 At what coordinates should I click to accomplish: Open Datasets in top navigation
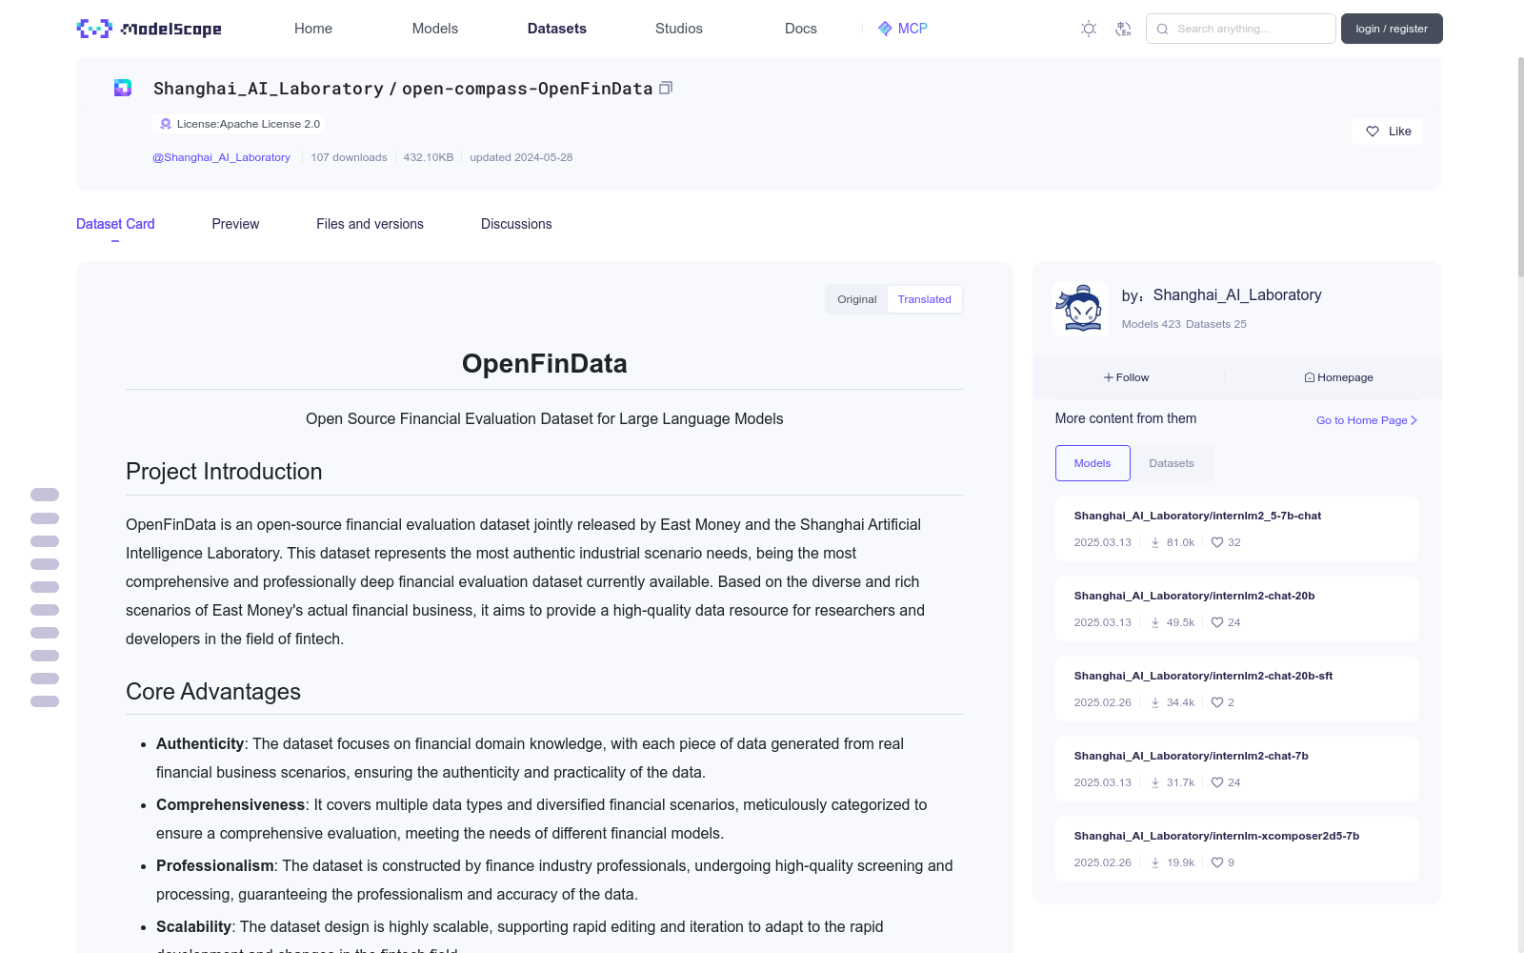coord(557,29)
